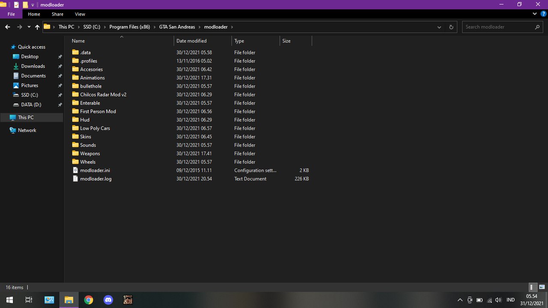Select the Sounds folder name

[x=88, y=145]
